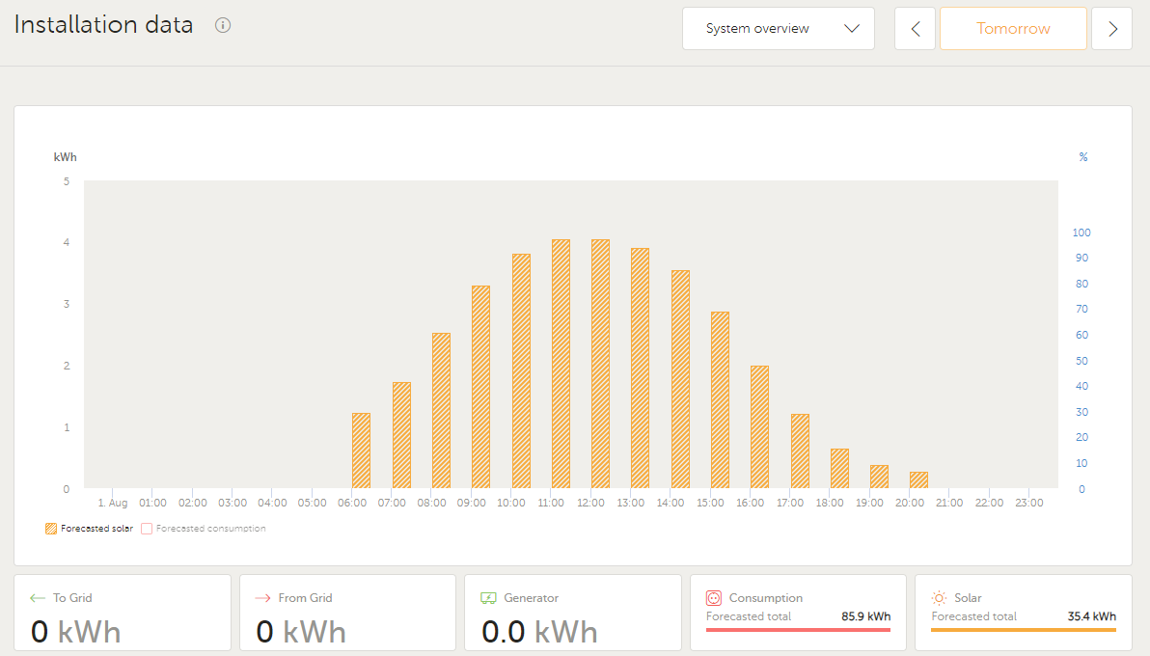Click the Consumption socket icon
Image resolution: width=1150 pixels, height=656 pixels.
[x=714, y=598]
